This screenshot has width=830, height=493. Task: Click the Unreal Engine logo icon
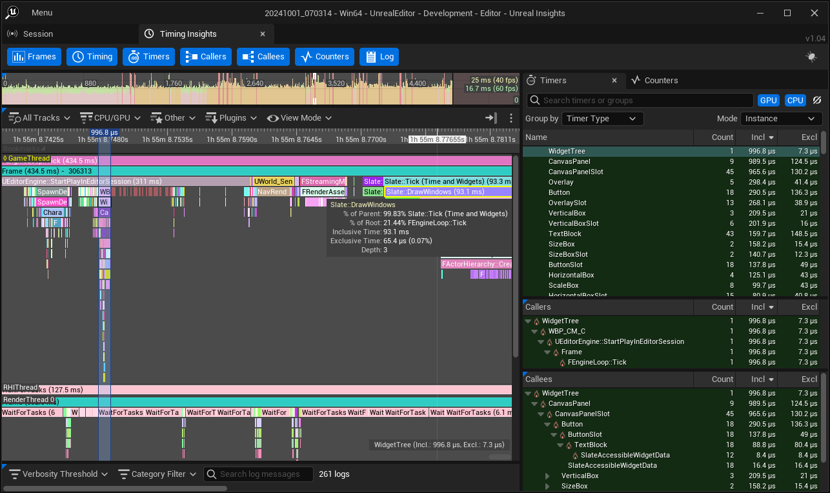11,12
